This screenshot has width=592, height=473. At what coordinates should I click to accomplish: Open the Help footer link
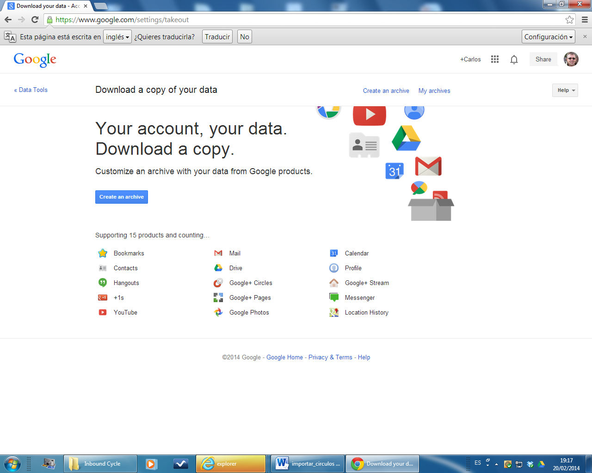coord(364,358)
